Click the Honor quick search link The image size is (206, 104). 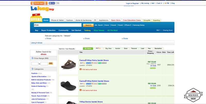point(107,25)
